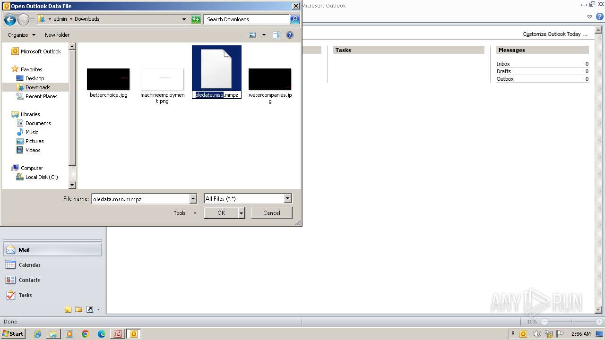Screen dimensions: 605x340
Task: Click the Downloads breadcrumb in address bar
Action: (87, 19)
